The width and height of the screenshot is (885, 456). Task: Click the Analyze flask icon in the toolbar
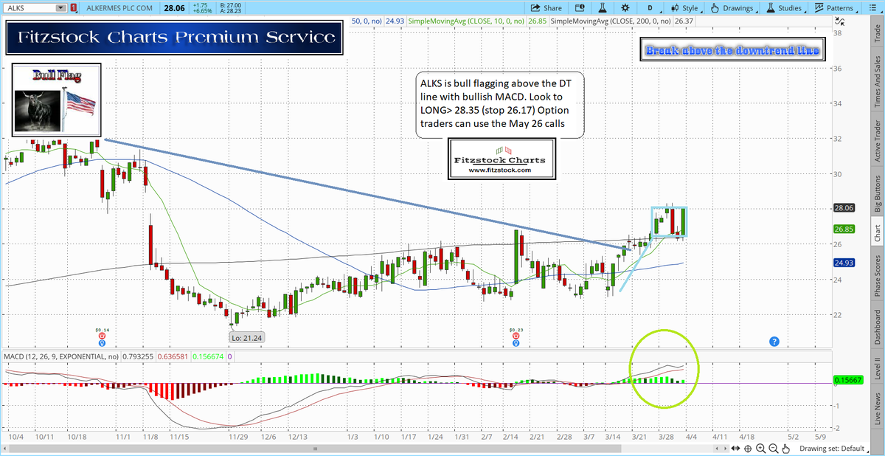[x=603, y=7]
